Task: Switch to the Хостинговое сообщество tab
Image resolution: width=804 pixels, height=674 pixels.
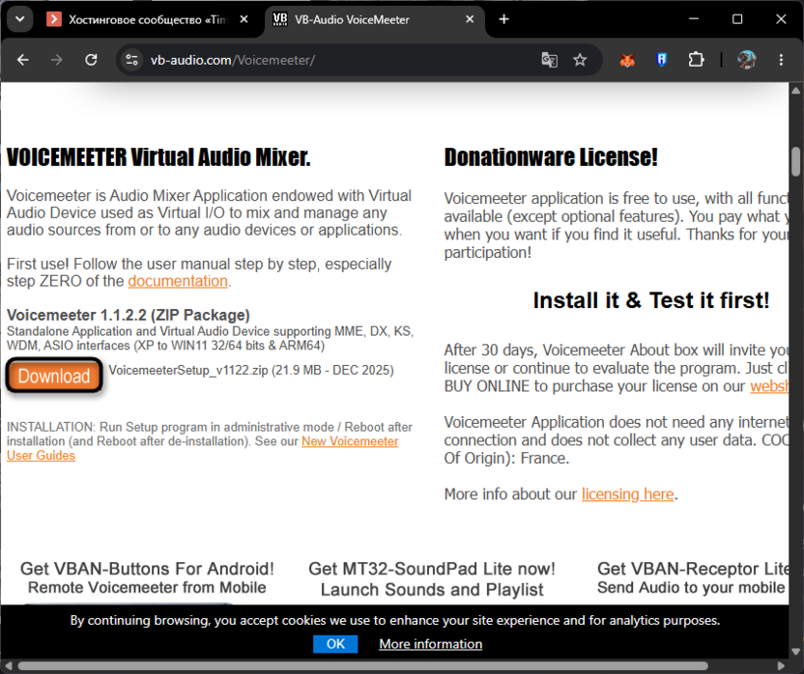Action: [148, 19]
